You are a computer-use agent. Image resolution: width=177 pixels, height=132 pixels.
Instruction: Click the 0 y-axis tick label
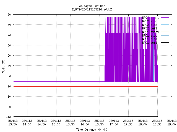pos(10,107)
